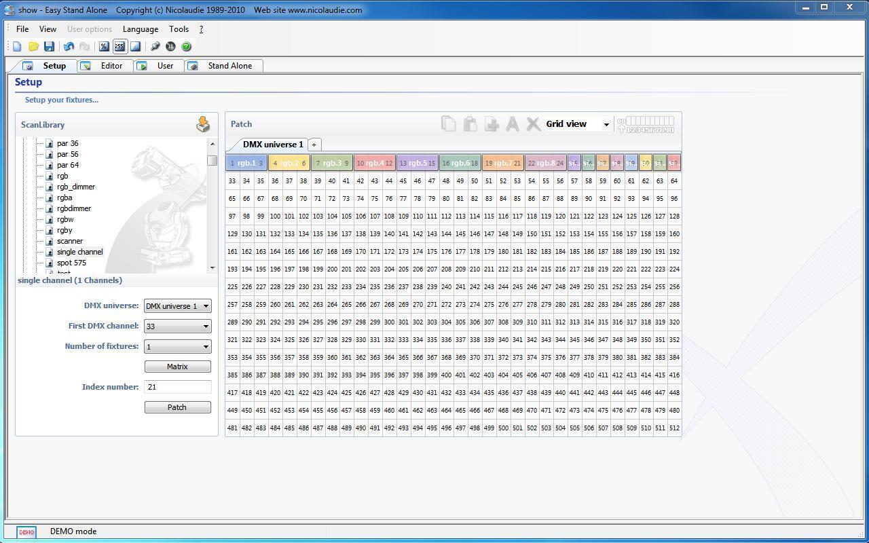The width and height of the screenshot is (869, 543).
Task: Select the orange rgb.7 fixture block
Action: coord(502,163)
